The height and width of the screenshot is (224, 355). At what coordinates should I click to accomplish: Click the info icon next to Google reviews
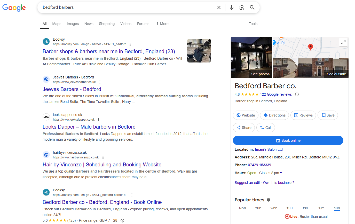point(297,94)
